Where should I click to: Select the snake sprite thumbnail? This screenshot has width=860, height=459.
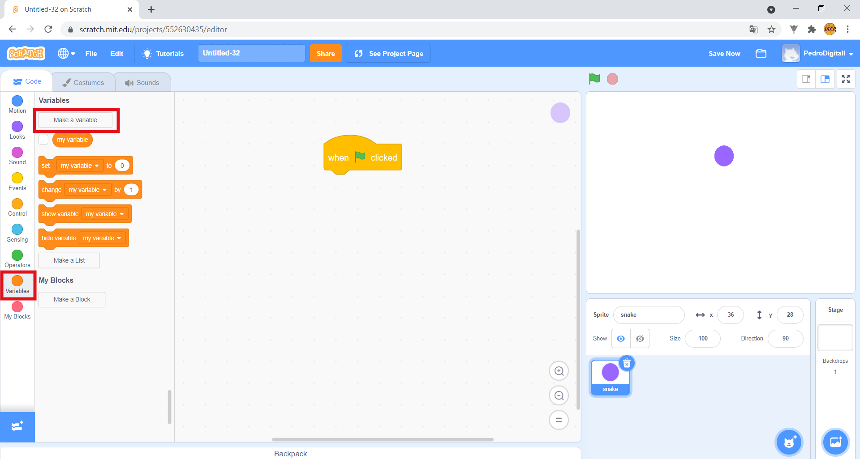click(x=611, y=377)
